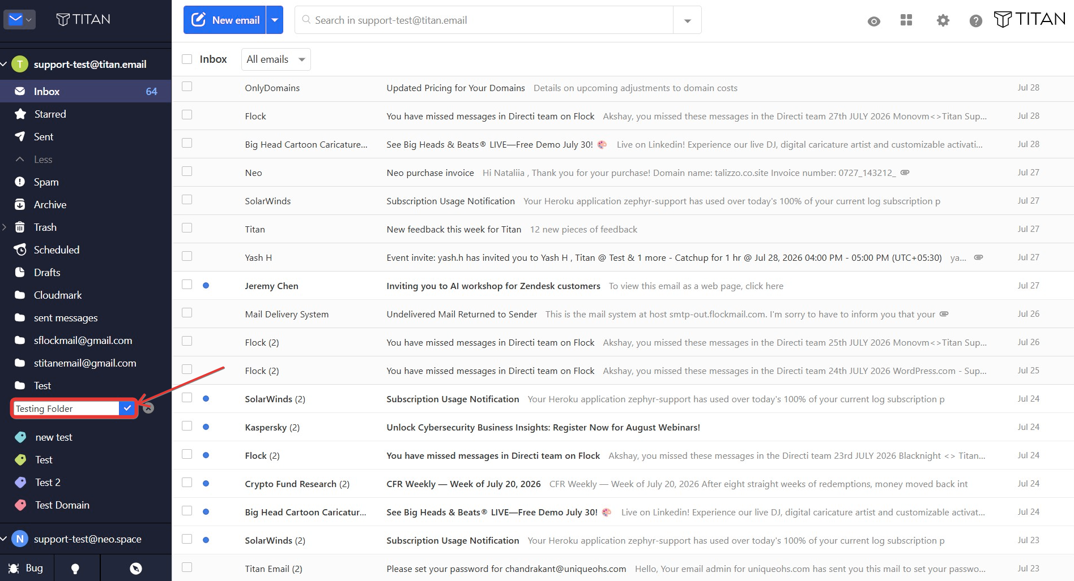Viewport: 1074px width, 581px height.
Task: Expand the search options dropdown
Action: tap(687, 20)
